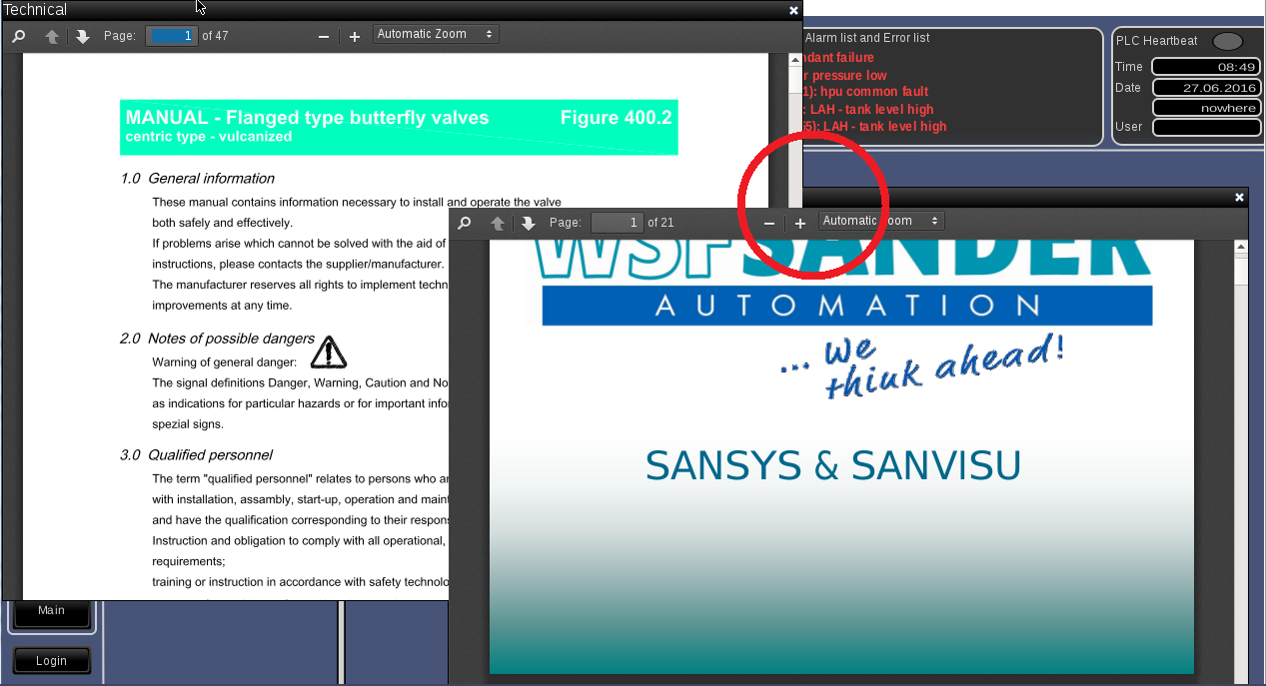
Task: Click the Date field showing 27.06.2016
Action: [x=1206, y=87]
